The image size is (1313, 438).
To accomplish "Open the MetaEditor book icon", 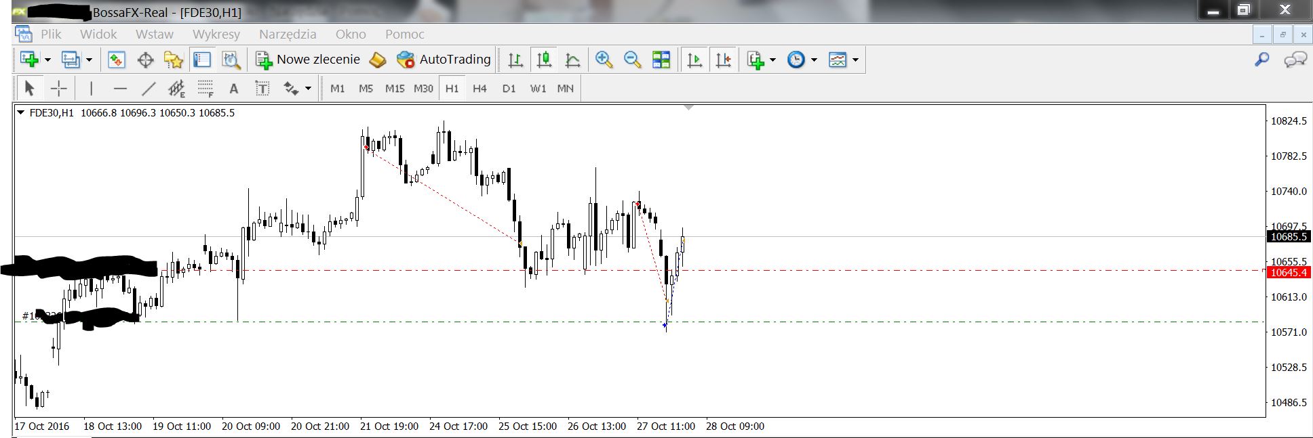I will (378, 60).
